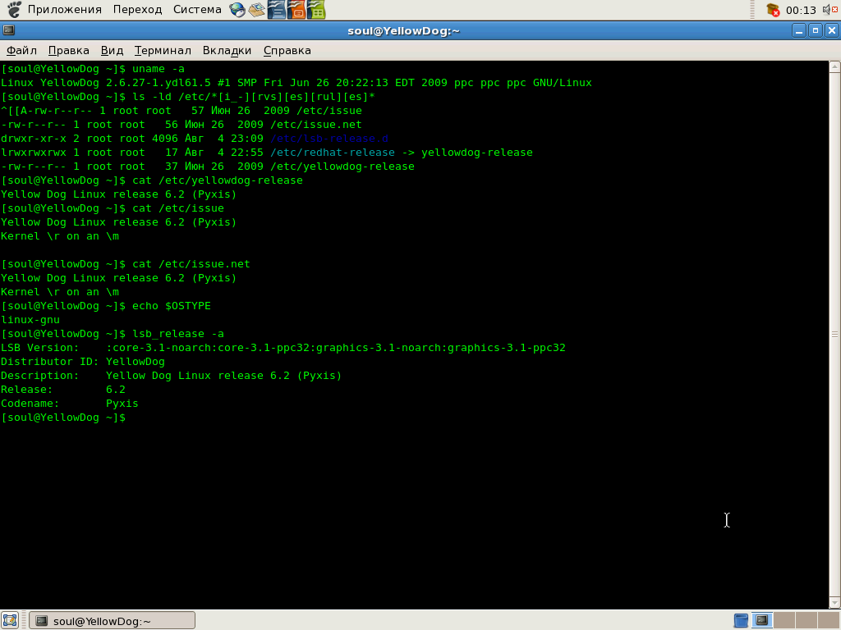Image resolution: width=841 pixels, height=630 pixels.
Task: Launch the web browser from the panel
Action: click(x=237, y=10)
